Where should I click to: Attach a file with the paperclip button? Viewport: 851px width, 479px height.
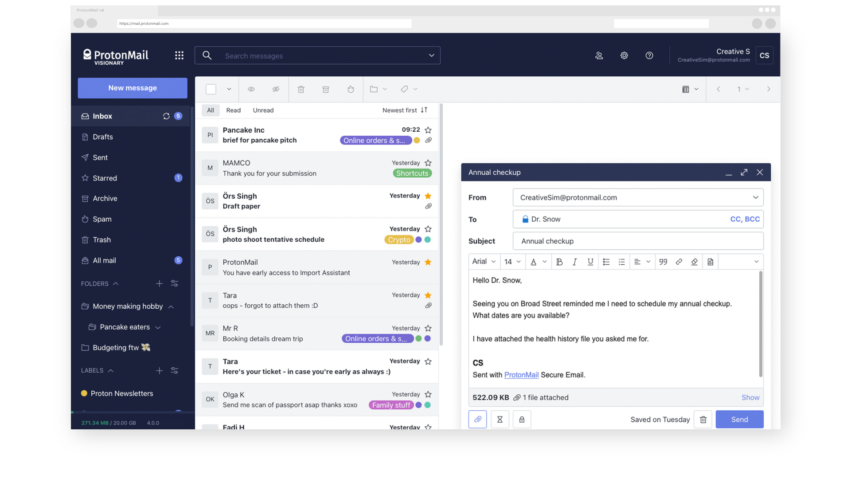[x=477, y=419]
